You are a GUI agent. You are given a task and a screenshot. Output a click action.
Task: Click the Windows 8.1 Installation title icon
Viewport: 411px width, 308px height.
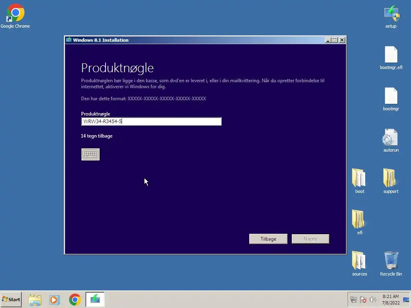click(69, 40)
